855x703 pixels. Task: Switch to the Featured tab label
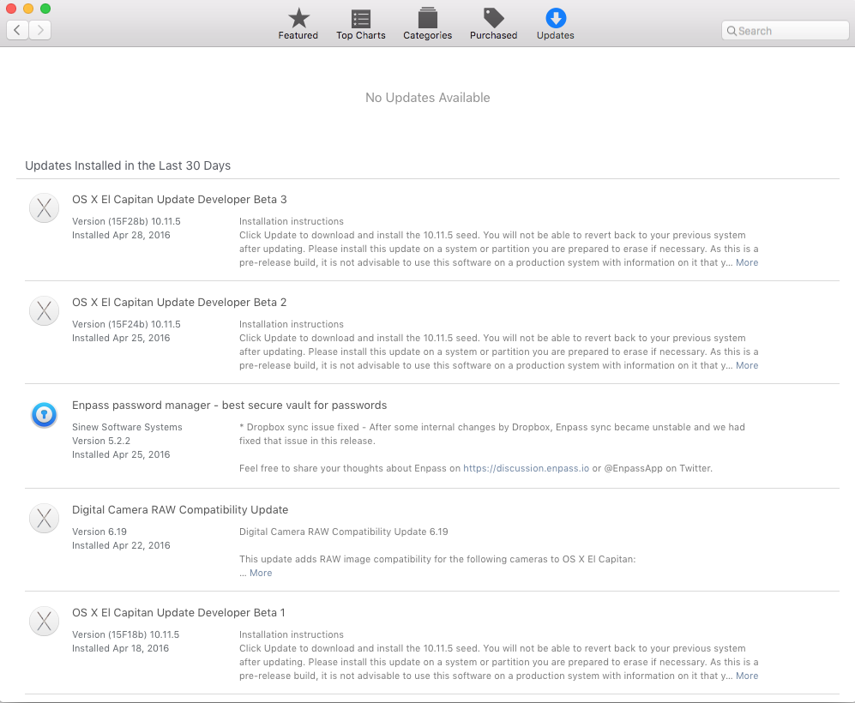pos(298,35)
